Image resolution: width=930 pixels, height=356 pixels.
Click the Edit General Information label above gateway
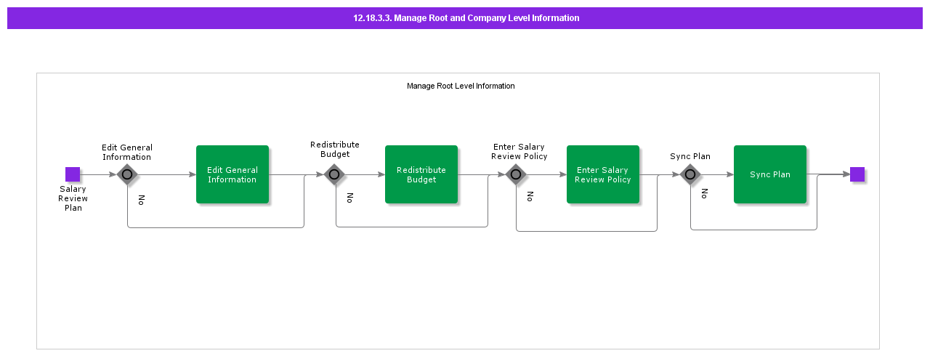pyautogui.click(x=127, y=152)
